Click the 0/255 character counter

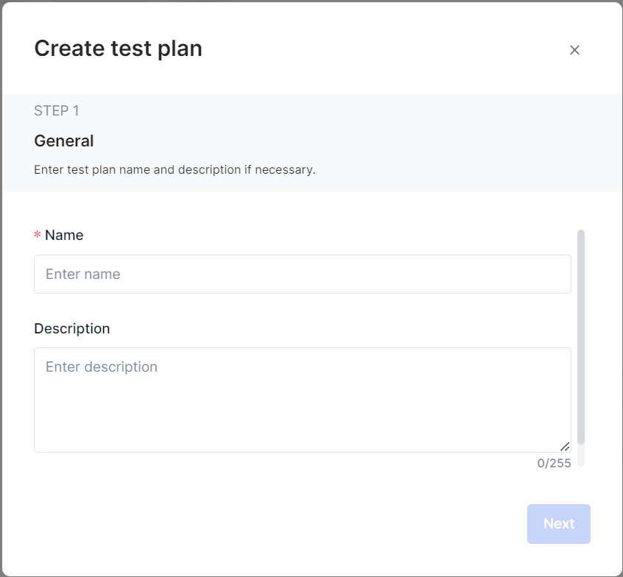tap(554, 463)
